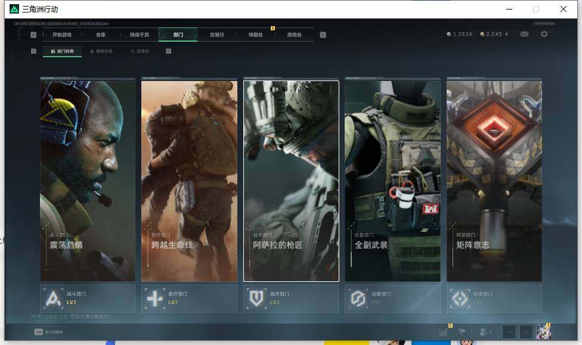Open the mail envelope icon
The width and height of the screenshot is (582, 345).
click(x=525, y=34)
